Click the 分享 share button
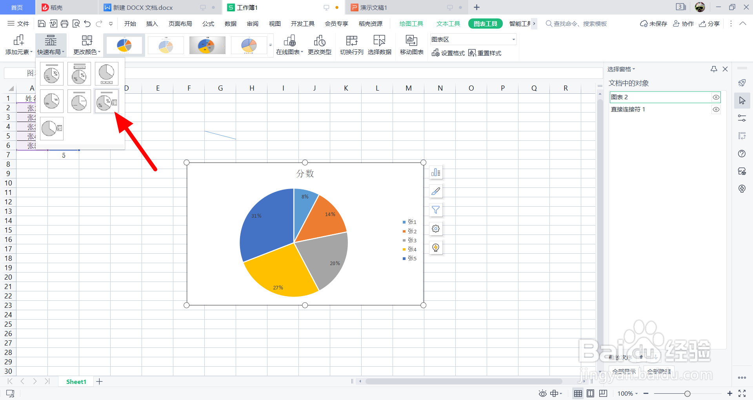The image size is (753, 400). coord(709,24)
